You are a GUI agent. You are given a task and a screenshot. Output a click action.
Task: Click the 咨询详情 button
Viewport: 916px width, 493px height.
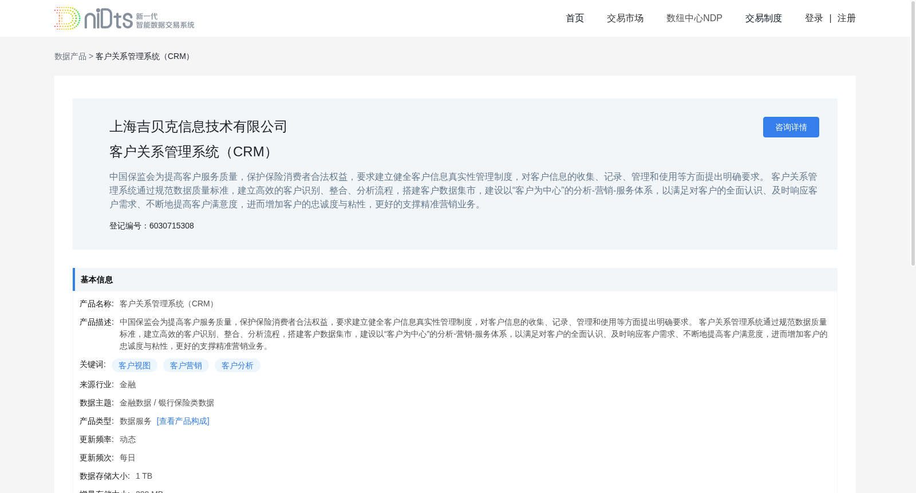point(791,127)
